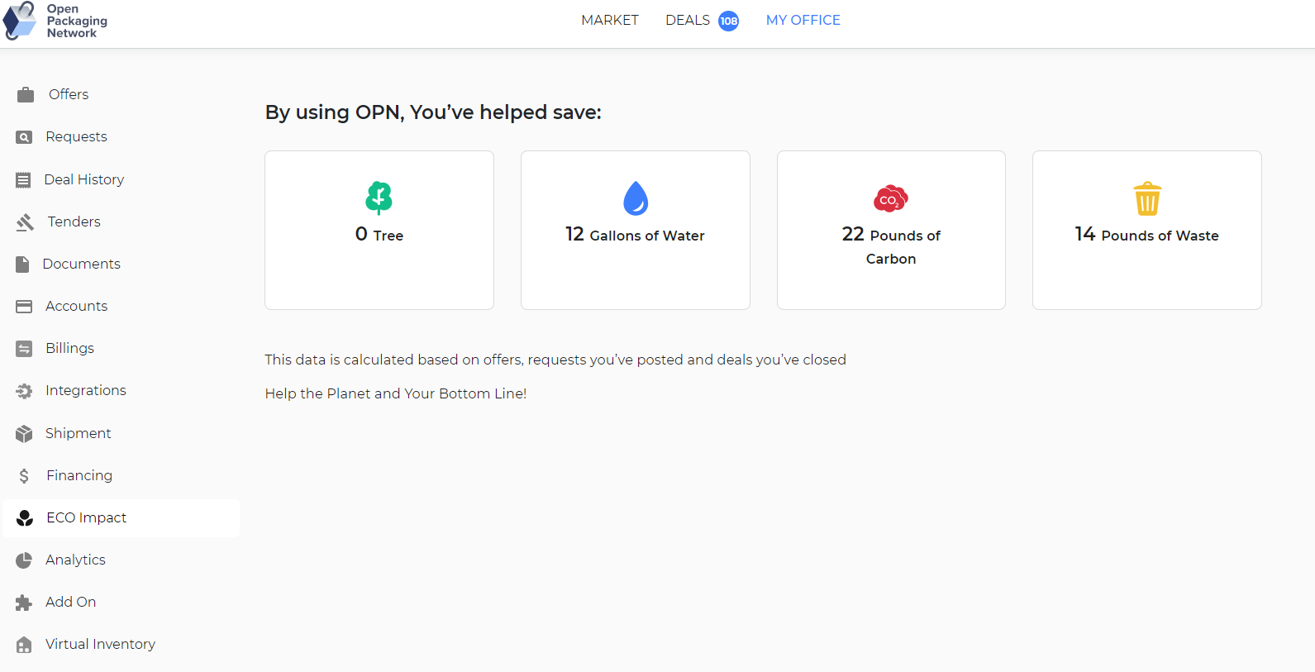Image resolution: width=1315 pixels, height=672 pixels.
Task: Click the Virtual Inventory warehouse icon
Action: pyautogui.click(x=24, y=645)
